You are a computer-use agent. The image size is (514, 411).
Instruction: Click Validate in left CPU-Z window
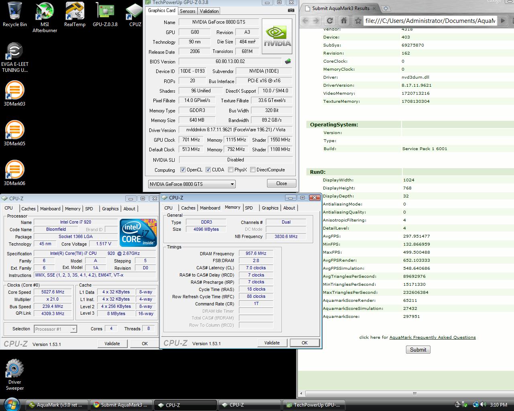coord(112,344)
